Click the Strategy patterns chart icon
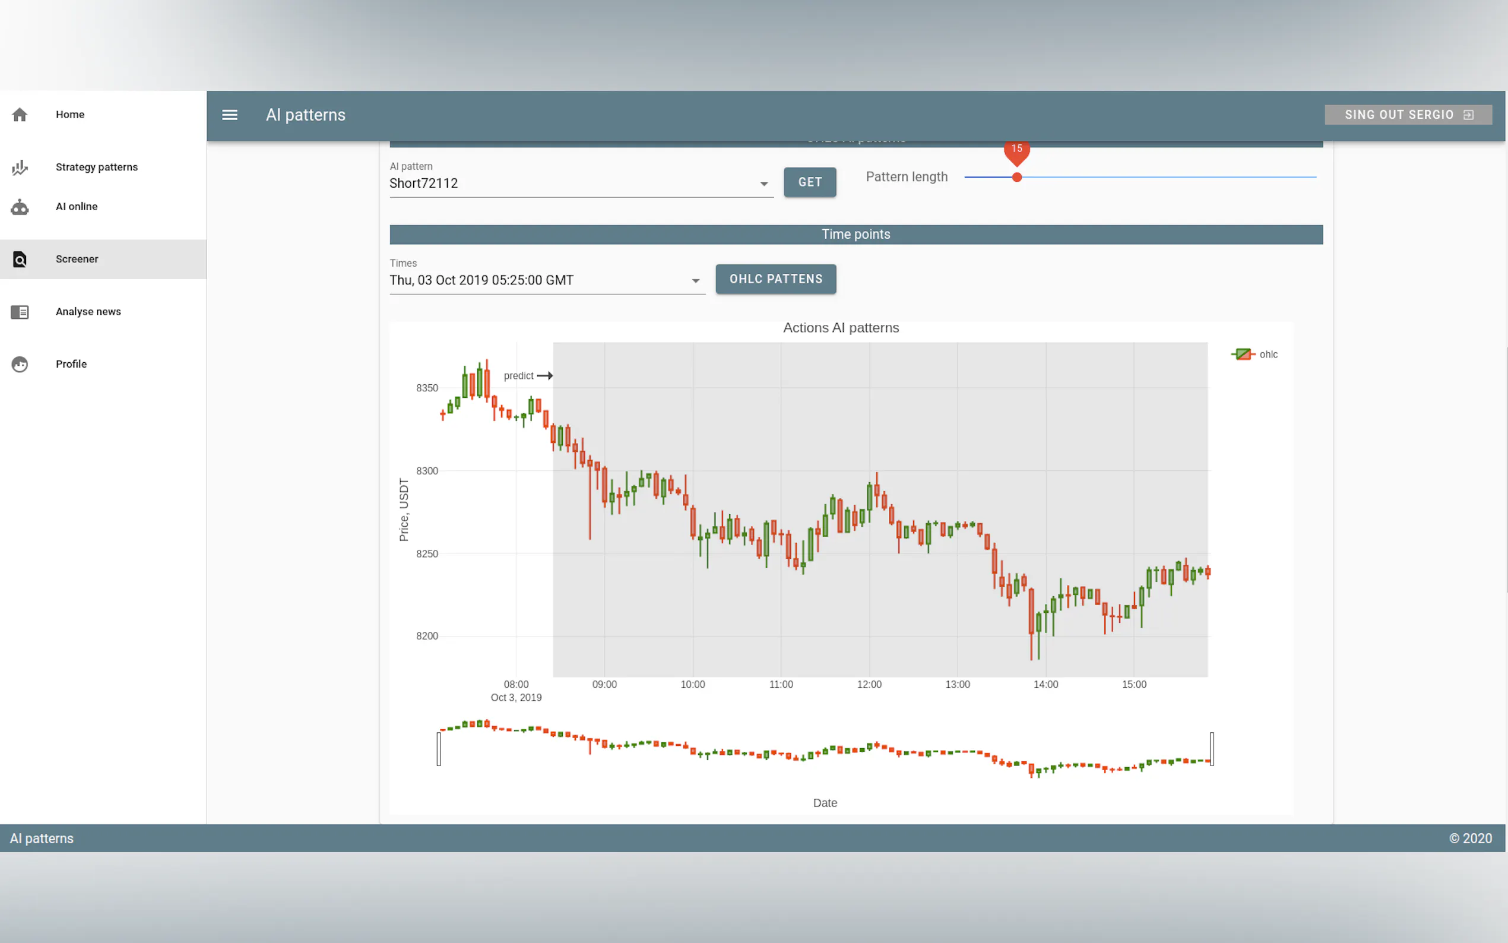The height and width of the screenshot is (943, 1508). (x=20, y=167)
